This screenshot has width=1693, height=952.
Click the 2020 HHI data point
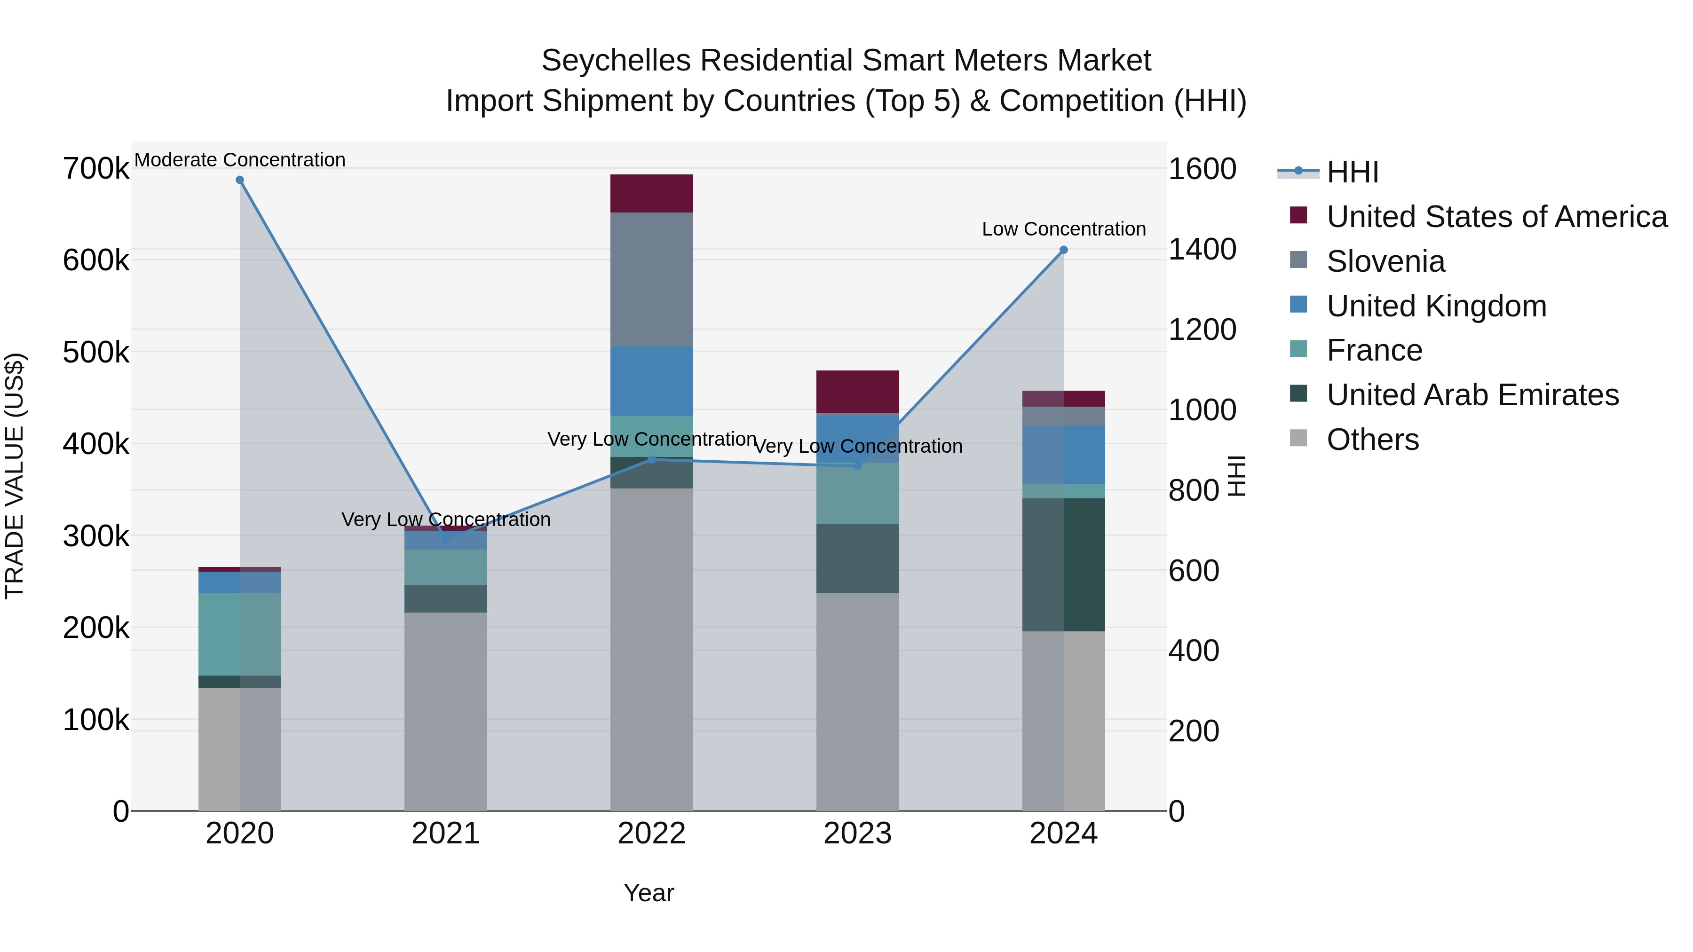[x=240, y=180]
